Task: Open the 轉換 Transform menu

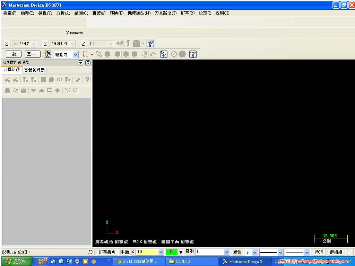Action: coord(116,13)
